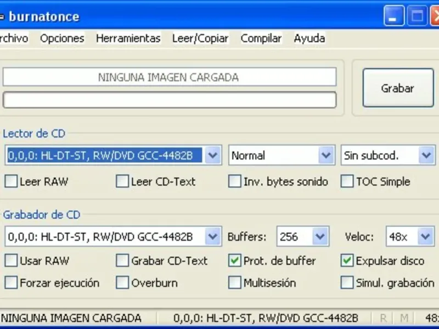Image resolution: width=439 pixels, height=329 pixels.
Task: Enable the Leer RAW checkbox
Action: coord(11,181)
